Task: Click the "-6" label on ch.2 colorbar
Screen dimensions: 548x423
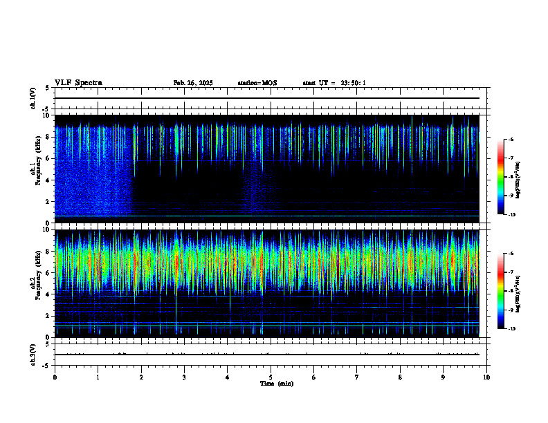Action: [x=511, y=254]
